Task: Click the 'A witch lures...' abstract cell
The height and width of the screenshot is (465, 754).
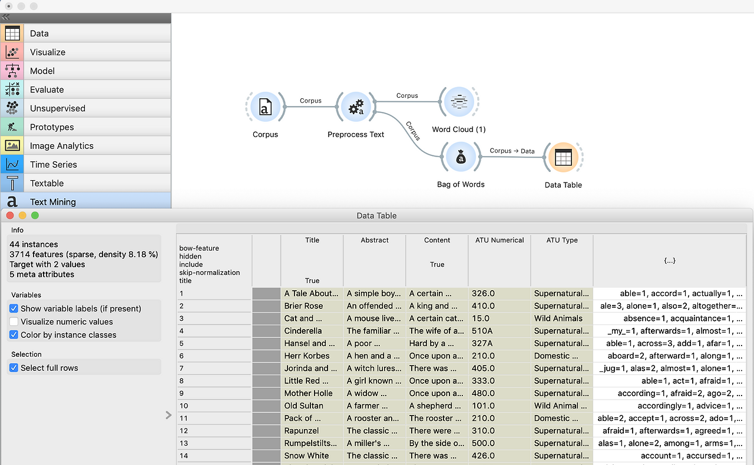Action: 375,368
